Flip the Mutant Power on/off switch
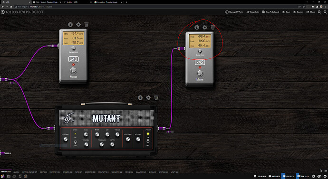Viewport: 328px width, 179px height. coord(148,141)
